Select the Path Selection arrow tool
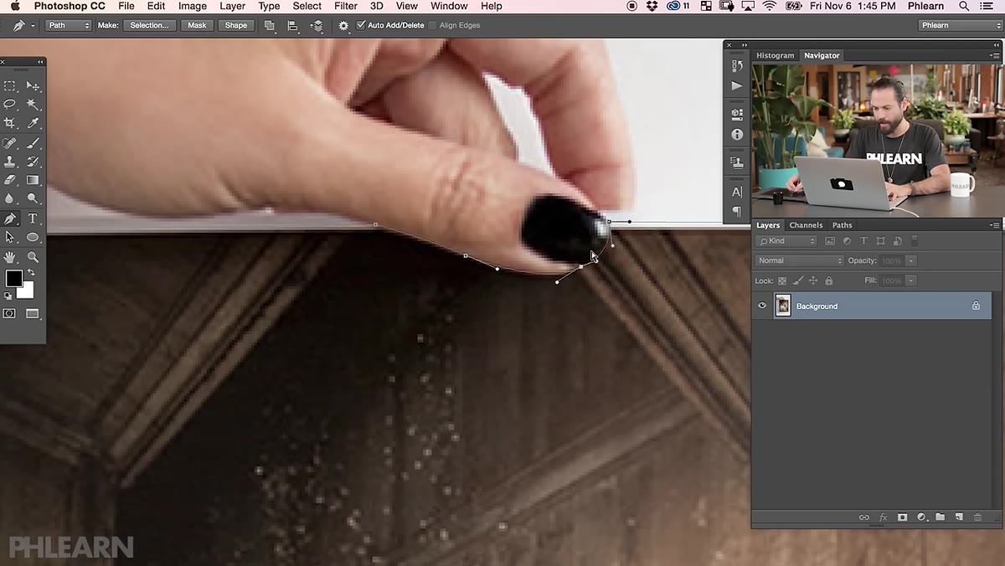This screenshot has height=566, width=1005. (10, 237)
